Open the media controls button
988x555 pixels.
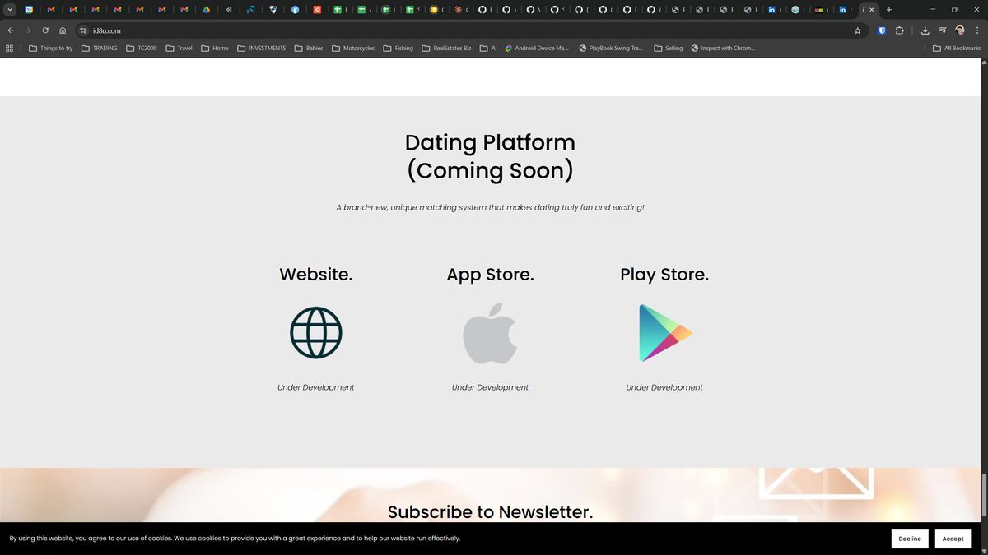point(943,30)
